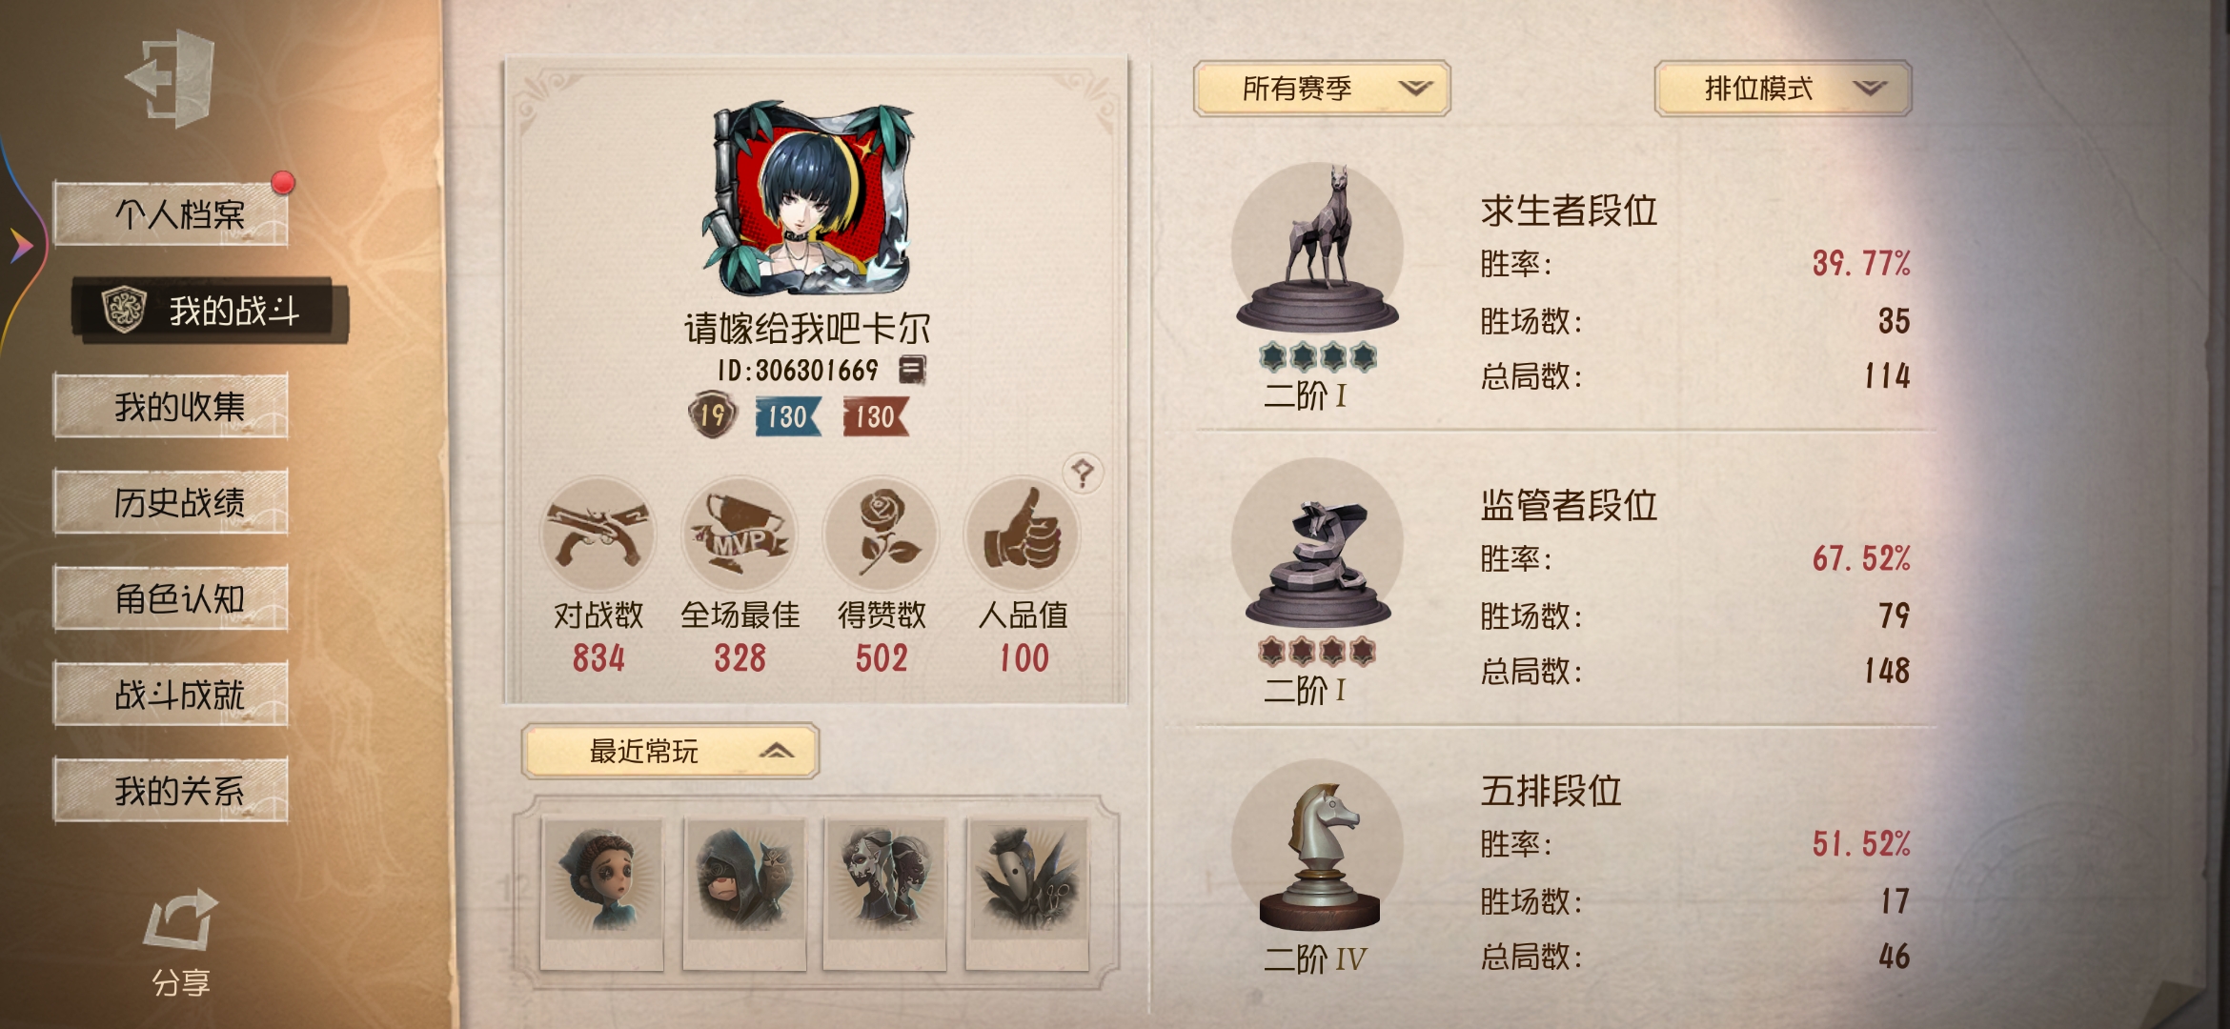Switch to the 个人档案 tab
Screen dimensions: 2230x1029
click(172, 213)
